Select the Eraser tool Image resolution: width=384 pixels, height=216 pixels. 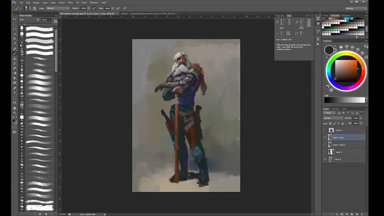click(x=14, y=68)
